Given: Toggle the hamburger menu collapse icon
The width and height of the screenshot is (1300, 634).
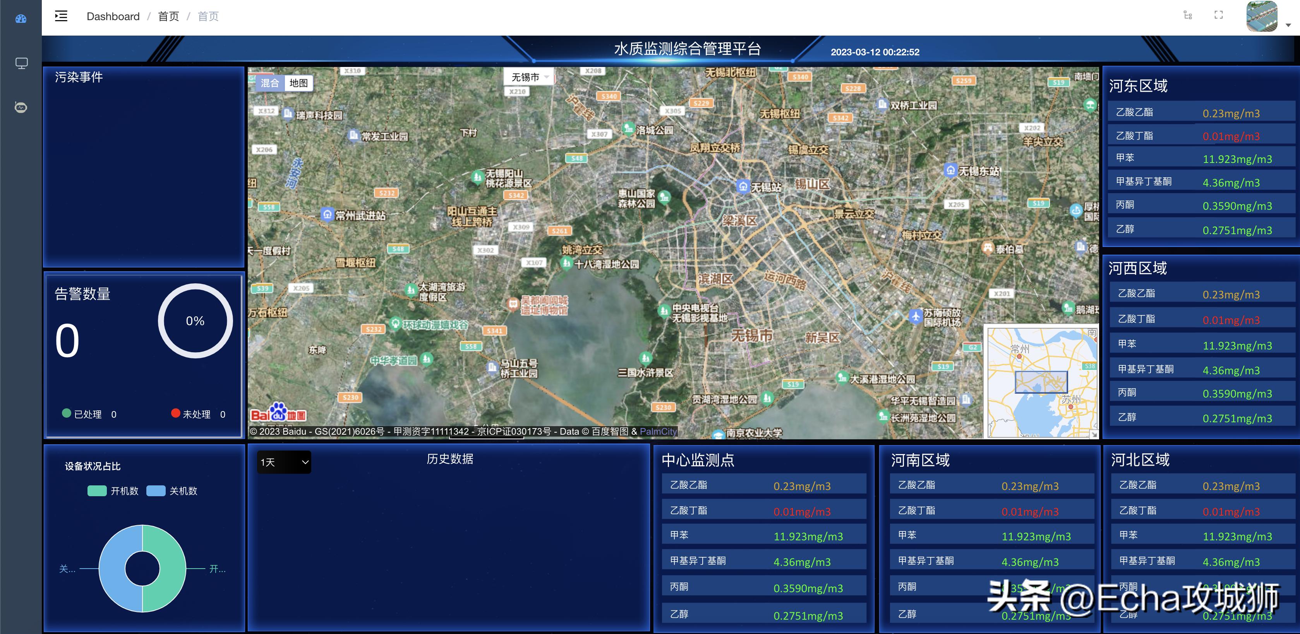Looking at the screenshot, I should [x=61, y=16].
